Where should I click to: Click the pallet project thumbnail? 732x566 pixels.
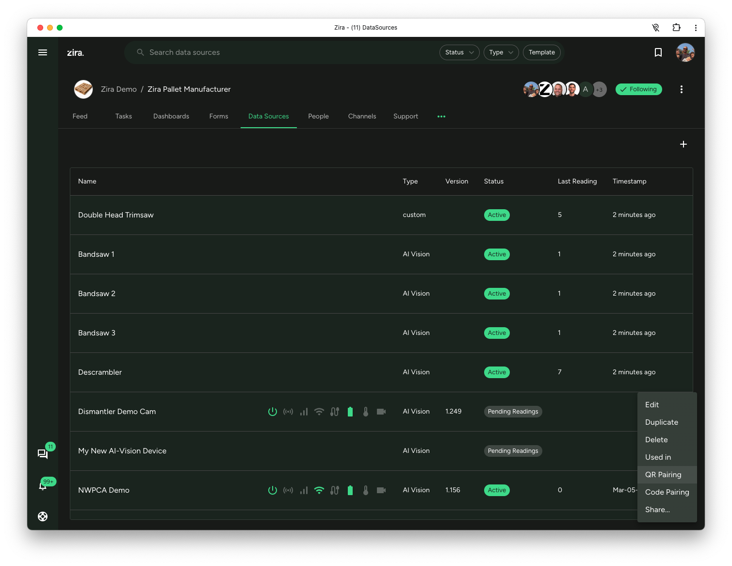click(83, 89)
